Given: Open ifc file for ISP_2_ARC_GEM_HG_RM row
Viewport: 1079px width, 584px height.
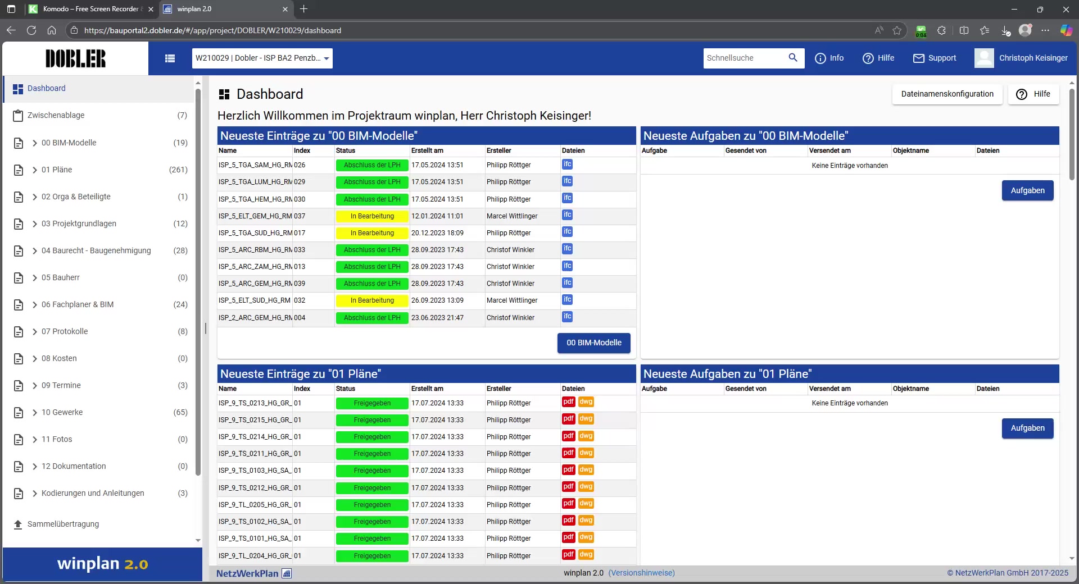Looking at the screenshot, I should [567, 317].
